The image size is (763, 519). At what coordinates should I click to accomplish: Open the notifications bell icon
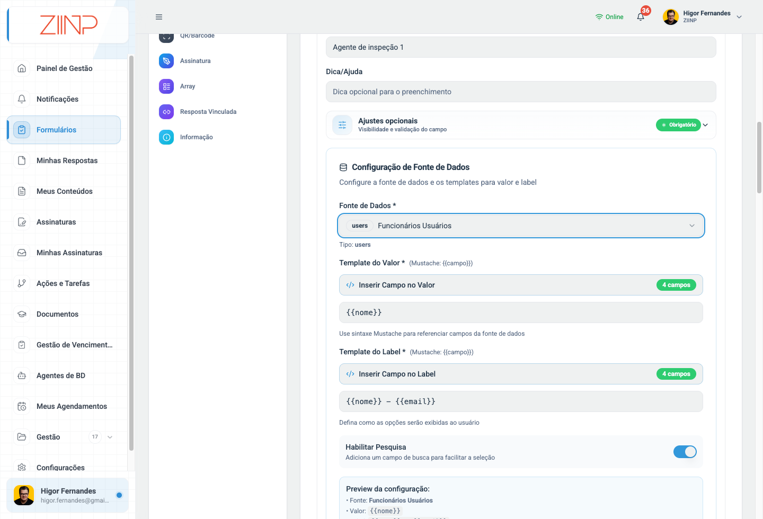coord(641,17)
